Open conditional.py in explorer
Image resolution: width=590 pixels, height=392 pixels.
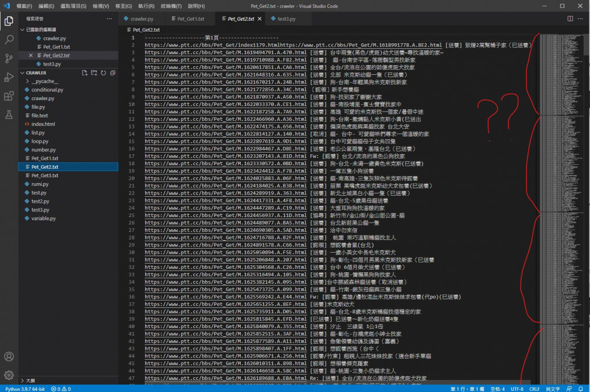click(x=47, y=90)
